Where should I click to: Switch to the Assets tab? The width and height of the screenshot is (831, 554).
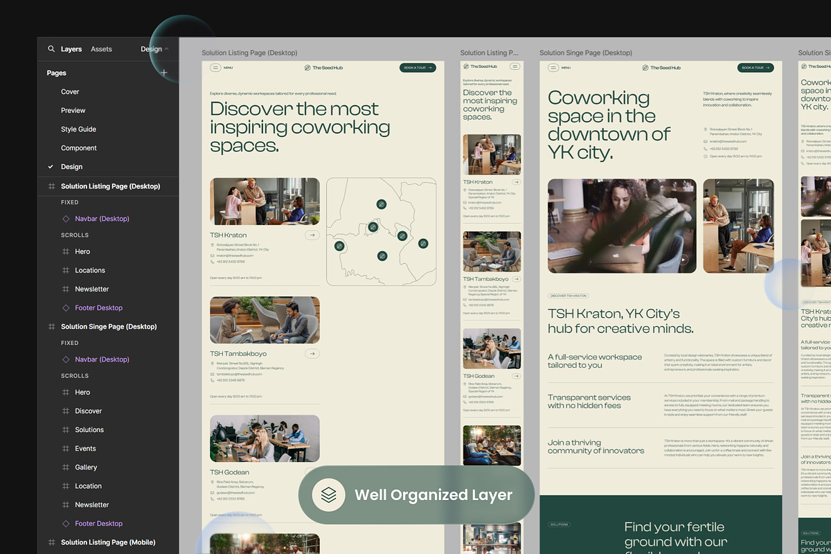pos(101,49)
